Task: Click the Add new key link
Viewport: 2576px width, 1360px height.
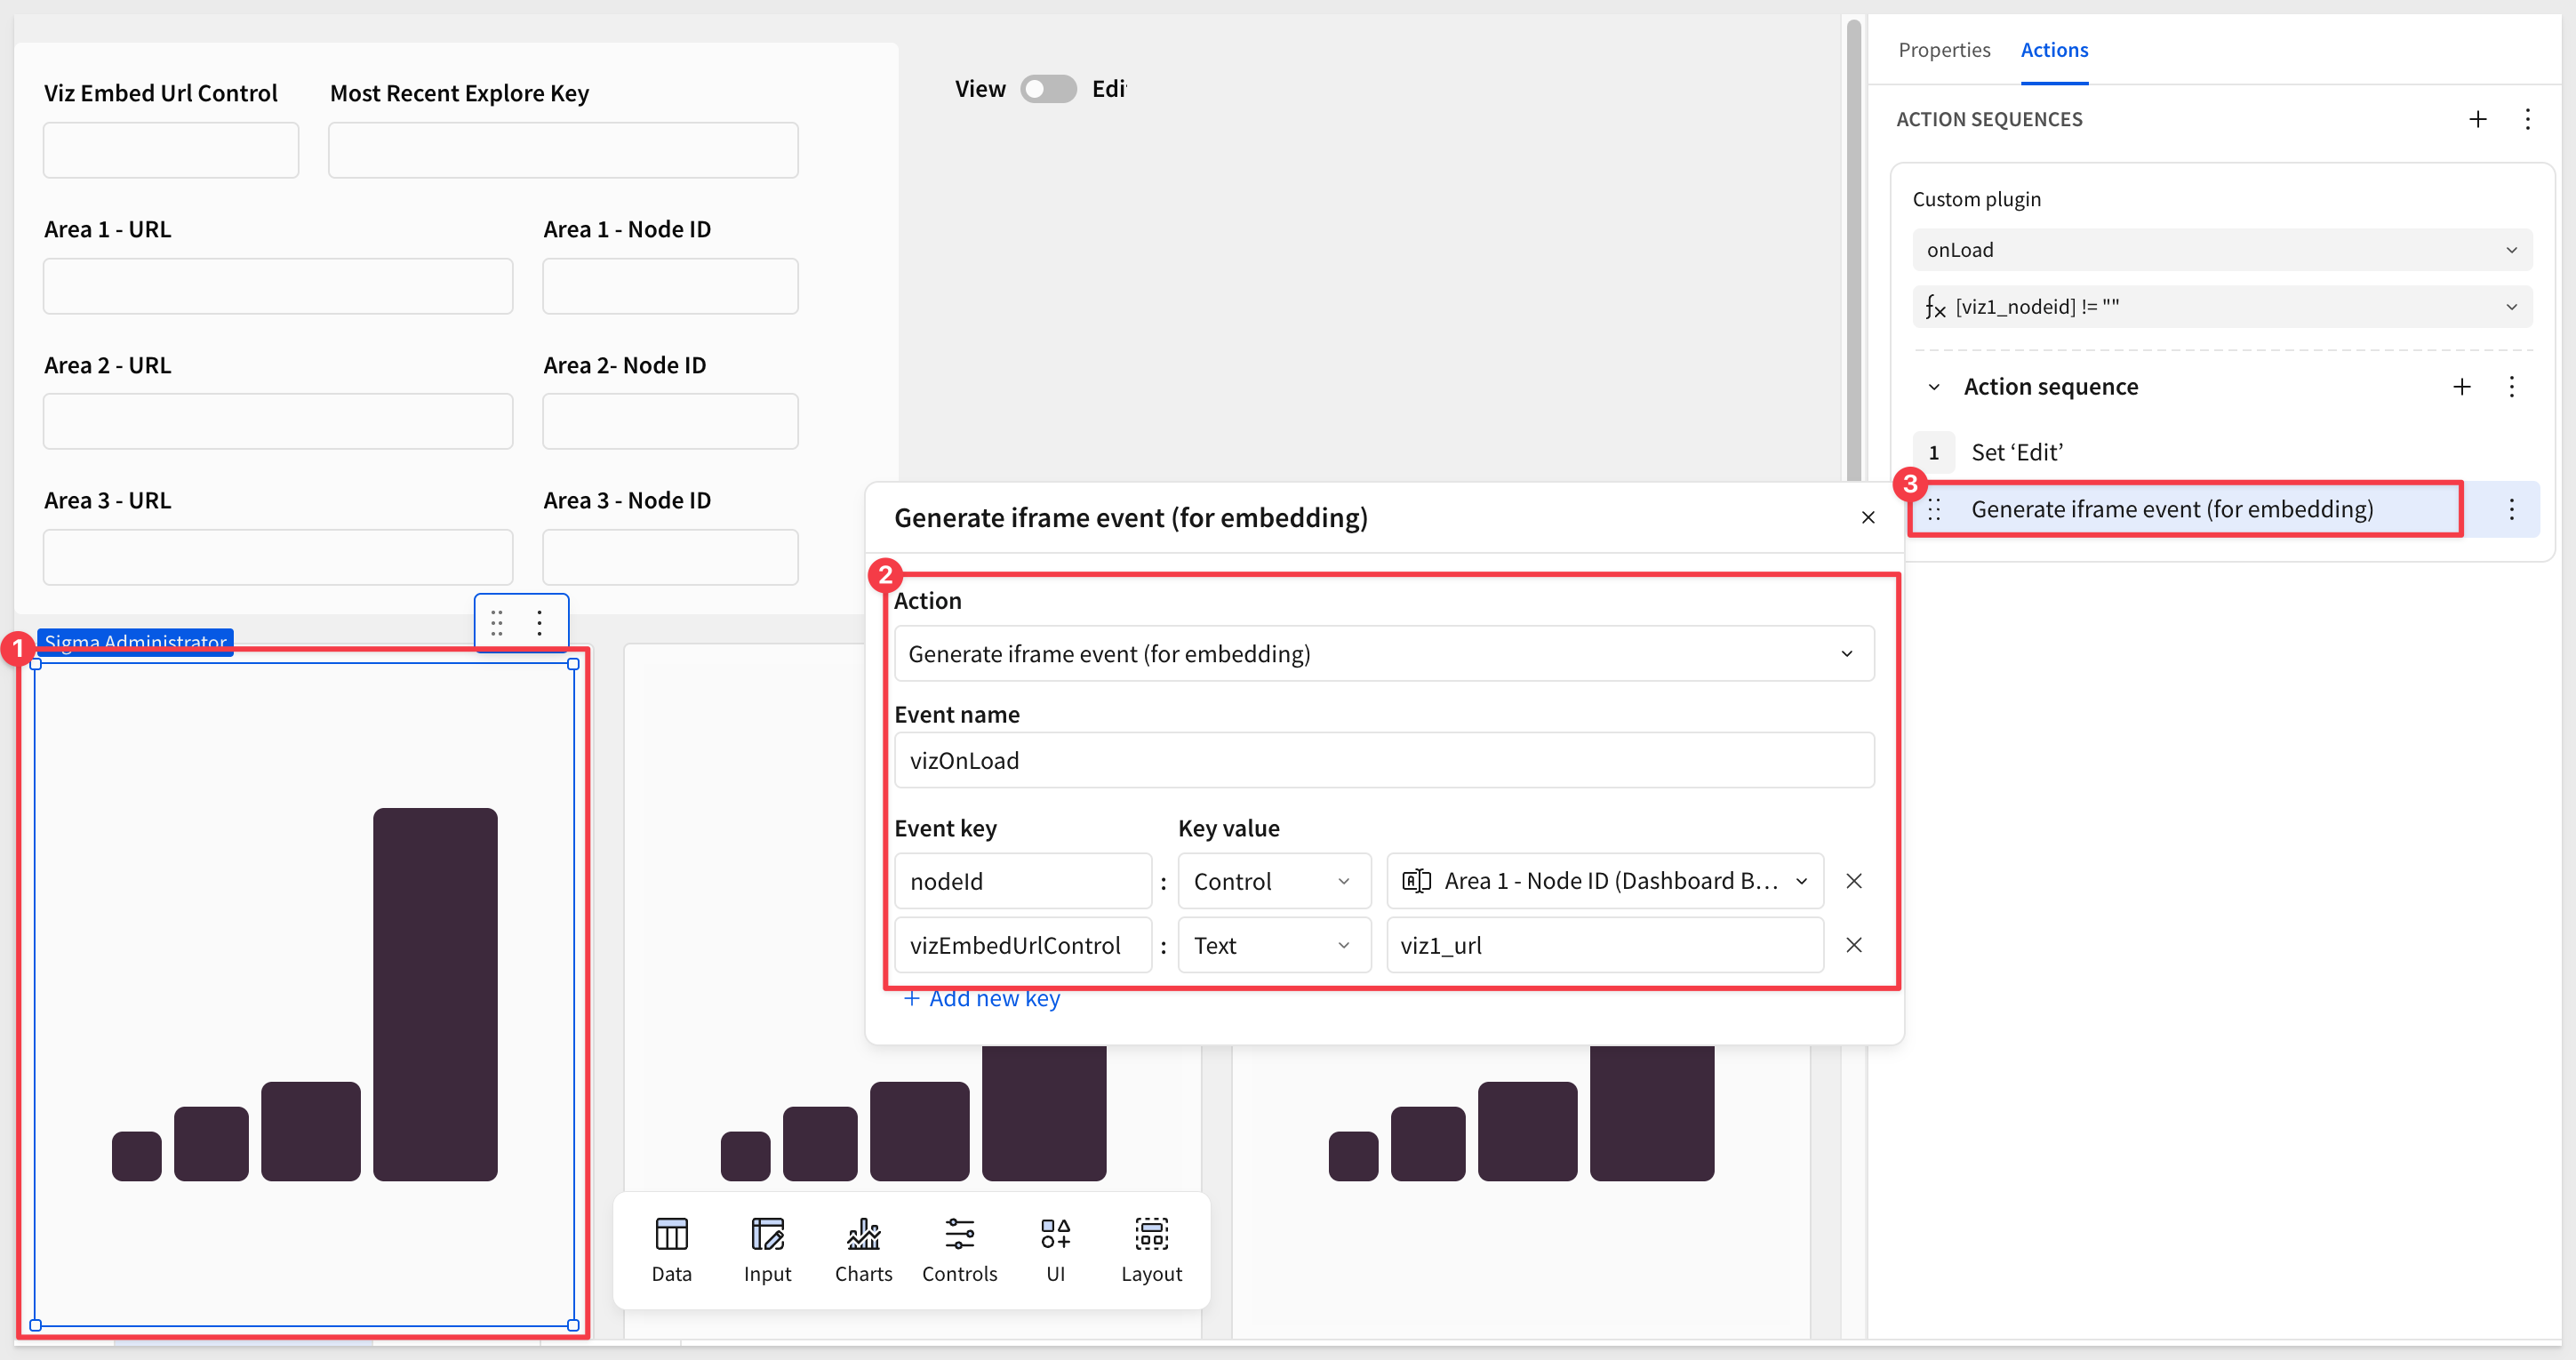Action: [981, 998]
